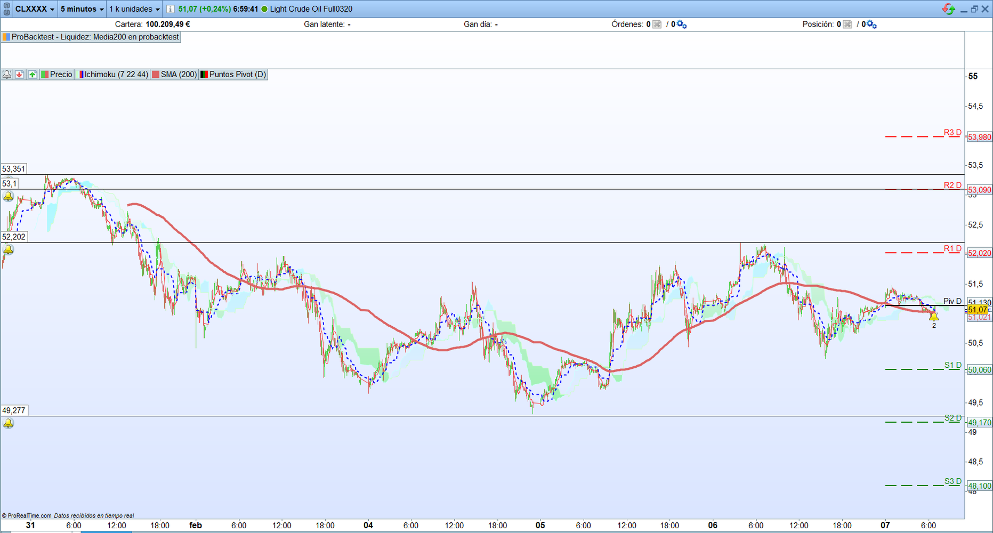The height and width of the screenshot is (533, 993).
Task: Open the 5 minutos timeframe dropdown
Action: coord(82,9)
